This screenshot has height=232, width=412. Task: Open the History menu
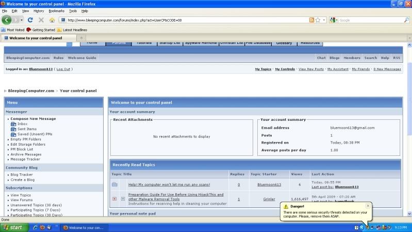[39, 11]
